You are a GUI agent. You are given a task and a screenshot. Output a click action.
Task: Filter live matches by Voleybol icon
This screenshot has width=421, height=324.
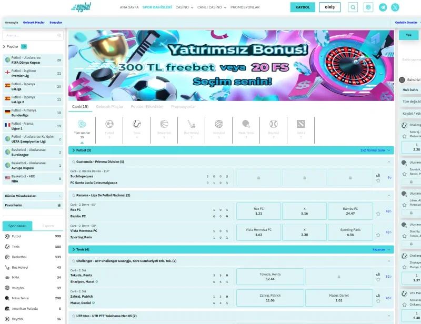(219, 124)
